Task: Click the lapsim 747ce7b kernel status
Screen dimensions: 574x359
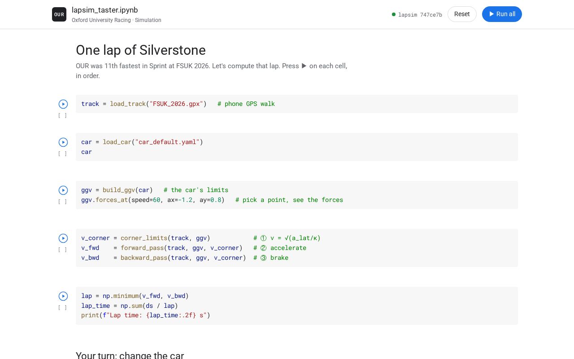Action: pyautogui.click(x=417, y=14)
